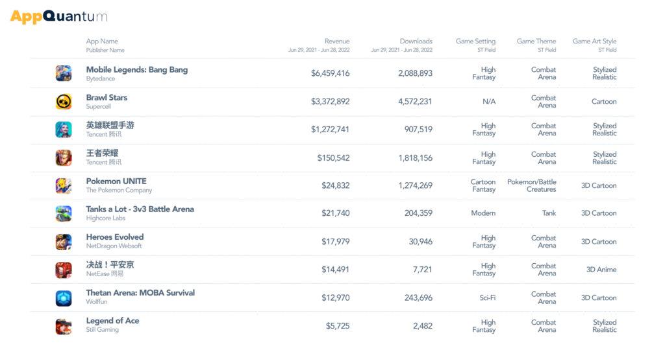
Task: Select the 王者荣耀 app icon
Action: 64,157
